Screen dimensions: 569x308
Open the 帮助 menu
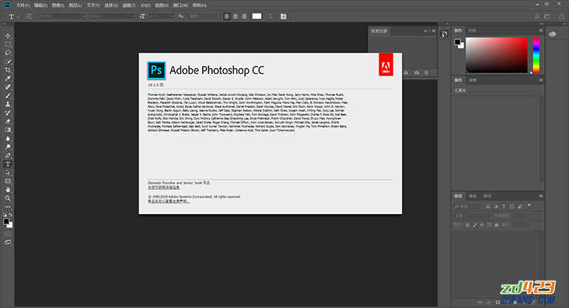(199, 6)
